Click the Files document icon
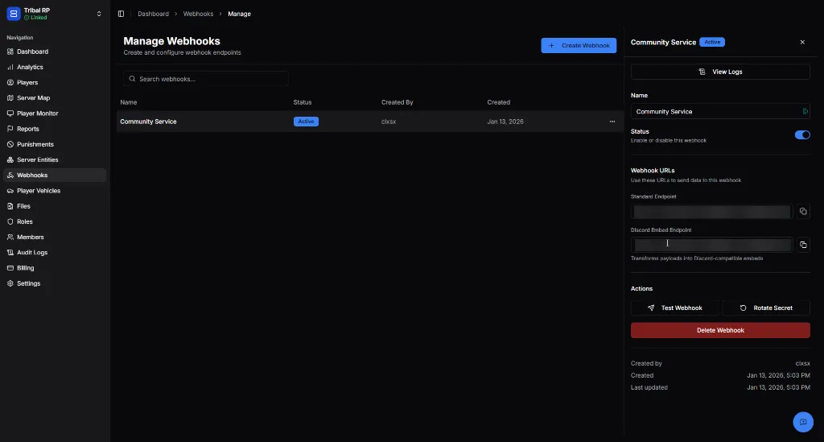 coord(10,206)
